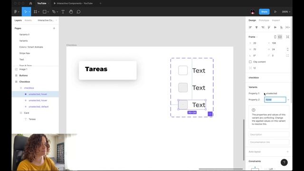Open the Interactive Co... pages dropdown
This screenshot has width=304, height=171.
tap(47, 20)
